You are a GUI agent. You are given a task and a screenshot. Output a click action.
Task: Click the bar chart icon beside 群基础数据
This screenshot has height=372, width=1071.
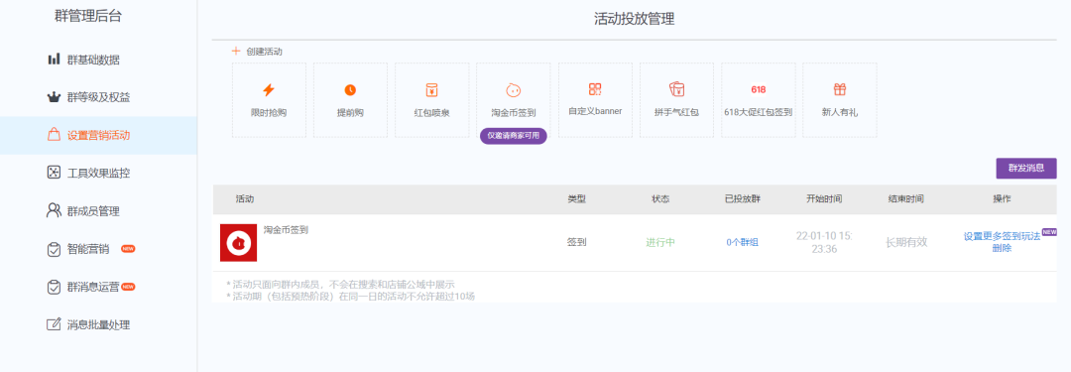point(54,59)
